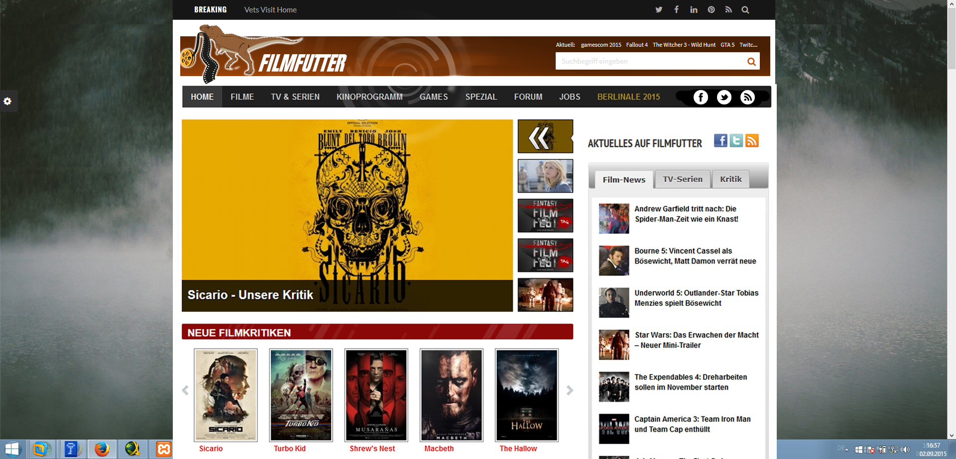The height and width of the screenshot is (459, 956).
Task: Click the LinkedIn icon in top bar
Action: click(694, 10)
